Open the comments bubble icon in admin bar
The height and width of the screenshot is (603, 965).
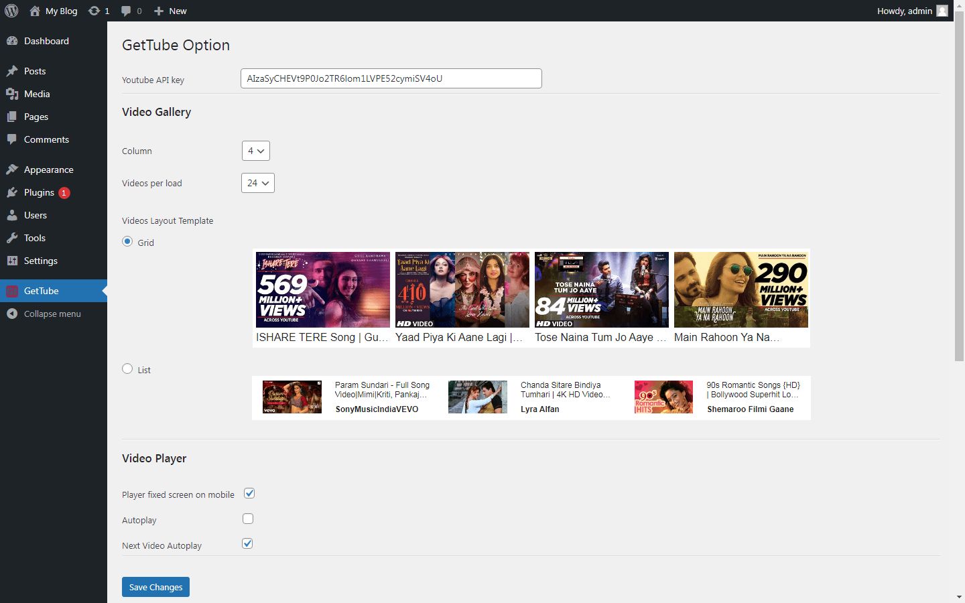(126, 11)
